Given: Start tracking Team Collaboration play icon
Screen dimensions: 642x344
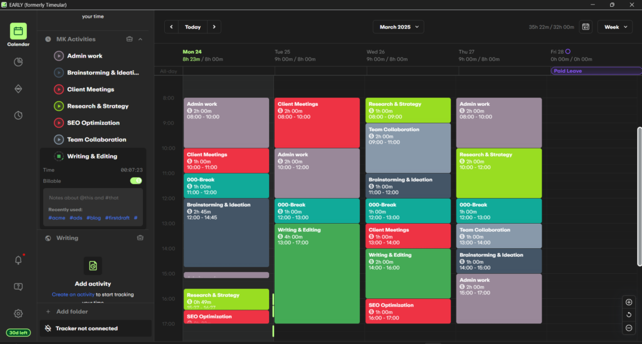Looking at the screenshot, I should pyautogui.click(x=58, y=140).
